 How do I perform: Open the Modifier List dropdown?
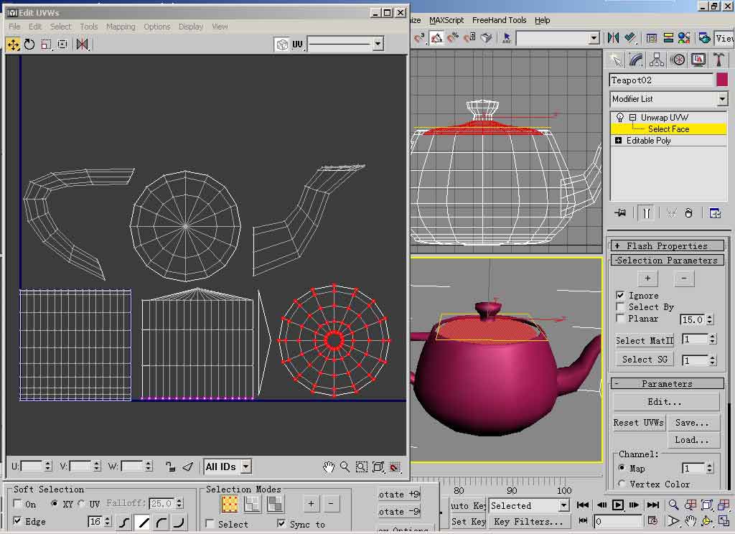(x=722, y=99)
